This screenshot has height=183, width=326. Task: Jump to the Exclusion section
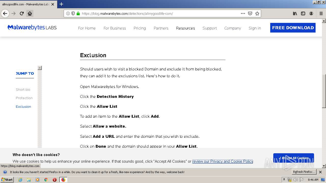click(23, 106)
